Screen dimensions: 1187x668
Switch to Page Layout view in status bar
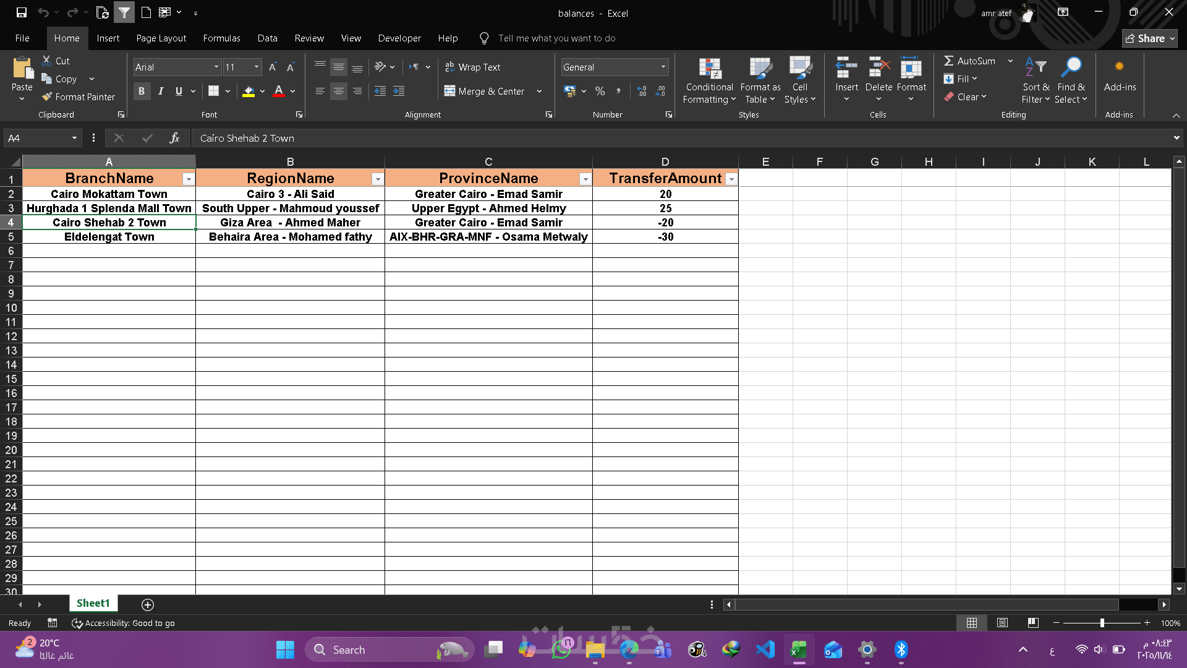coord(1002,623)
